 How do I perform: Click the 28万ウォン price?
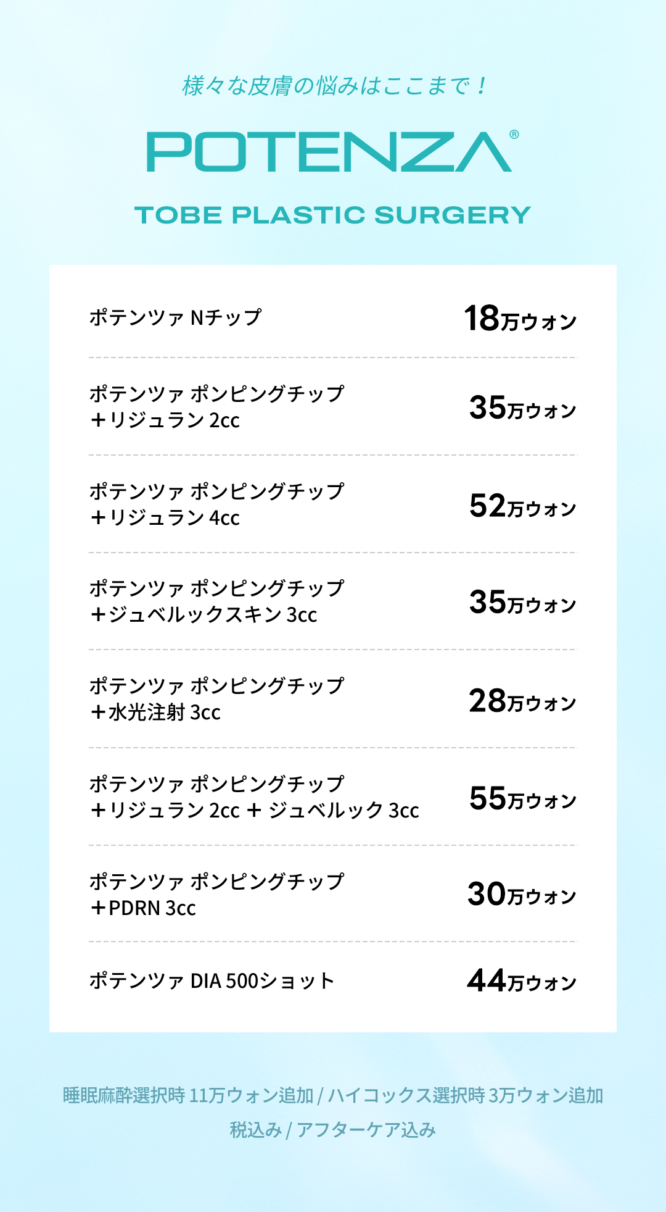pos(522,701)
